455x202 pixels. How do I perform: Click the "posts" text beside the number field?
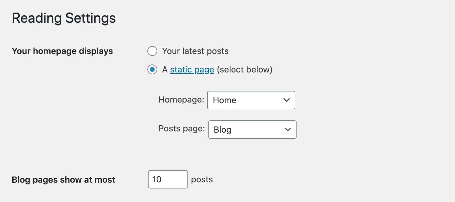pos(202,179)
